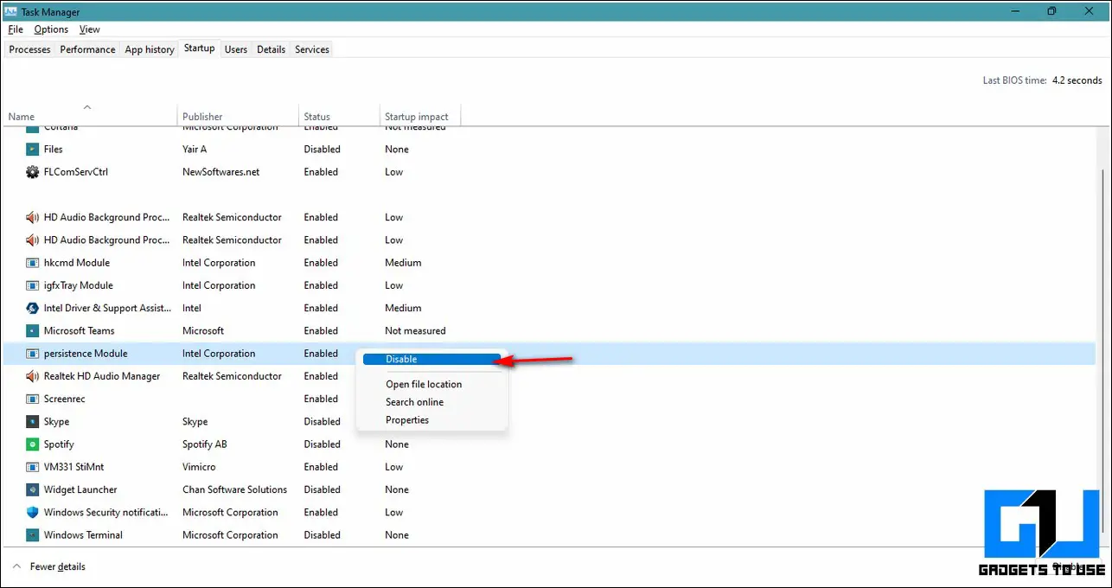Choose Search online in context menu

pyautogui.click(x=415, y=402)
